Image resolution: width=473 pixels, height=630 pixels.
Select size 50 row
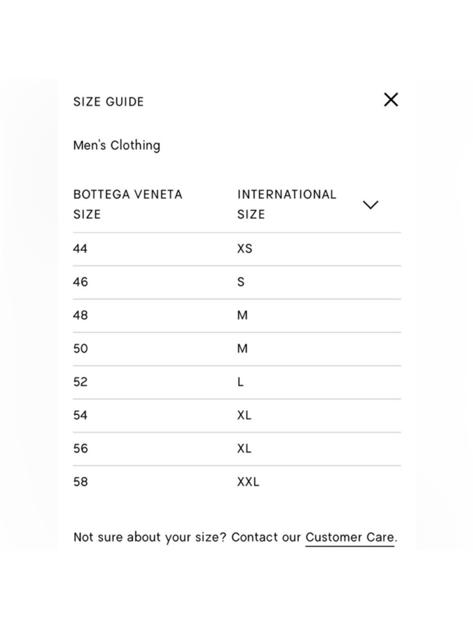click(x=237, y=349)
